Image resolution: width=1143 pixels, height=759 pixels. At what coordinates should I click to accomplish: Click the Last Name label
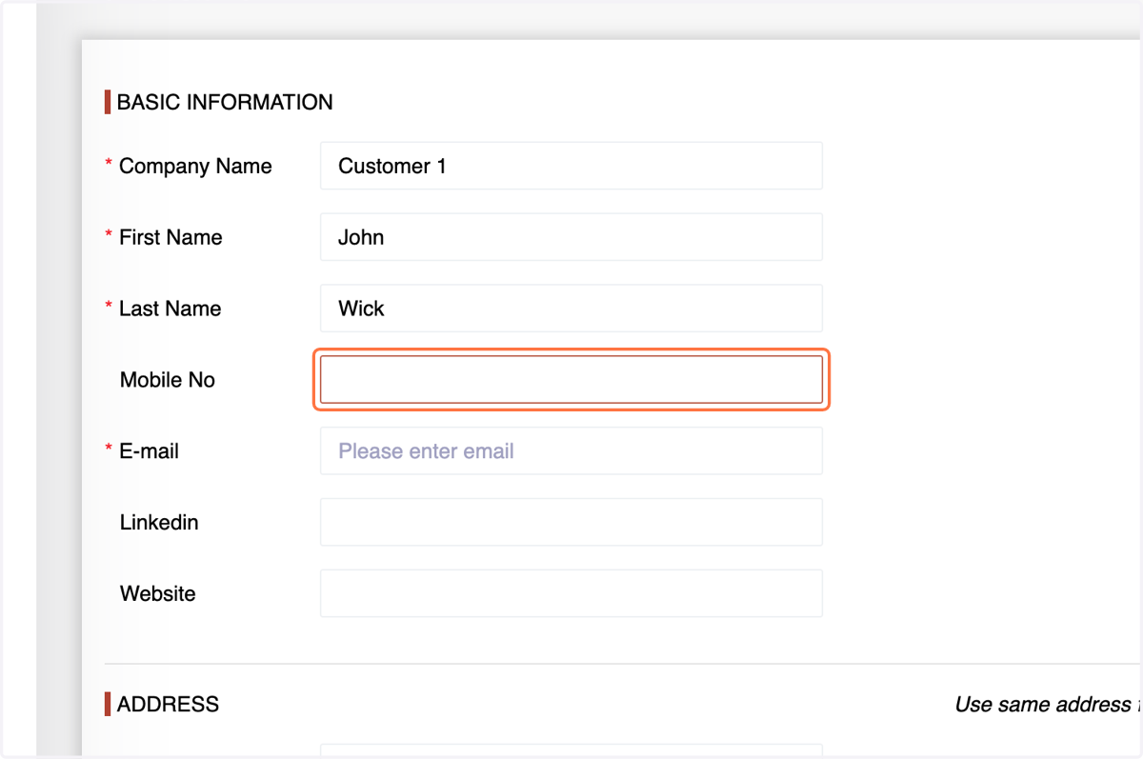(x=170, y=309)
